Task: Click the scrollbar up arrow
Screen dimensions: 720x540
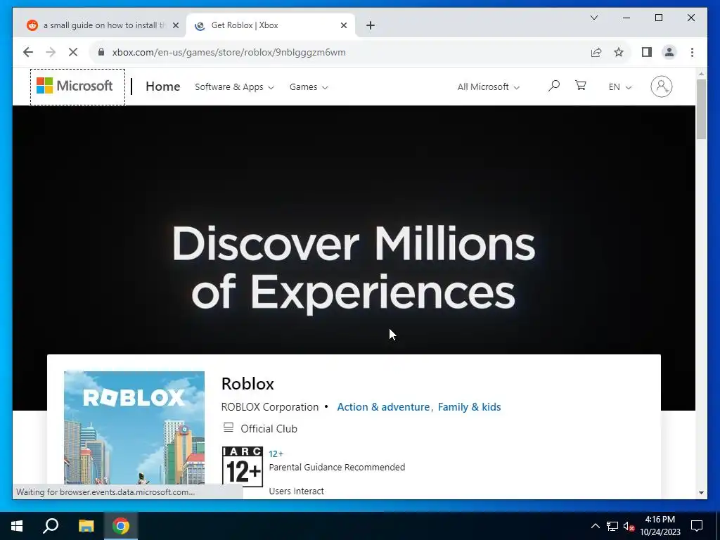Action: (x=701, y=73)
